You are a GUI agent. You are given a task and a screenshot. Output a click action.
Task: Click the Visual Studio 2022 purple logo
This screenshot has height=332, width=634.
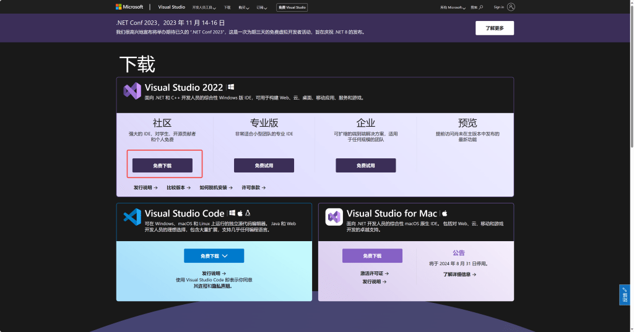[x=132, y=91]
